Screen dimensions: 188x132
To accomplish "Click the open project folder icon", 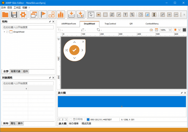I will point(5,14).
